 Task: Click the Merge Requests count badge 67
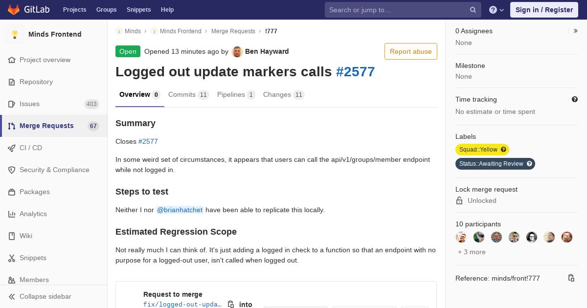click(x=93, y=126)
